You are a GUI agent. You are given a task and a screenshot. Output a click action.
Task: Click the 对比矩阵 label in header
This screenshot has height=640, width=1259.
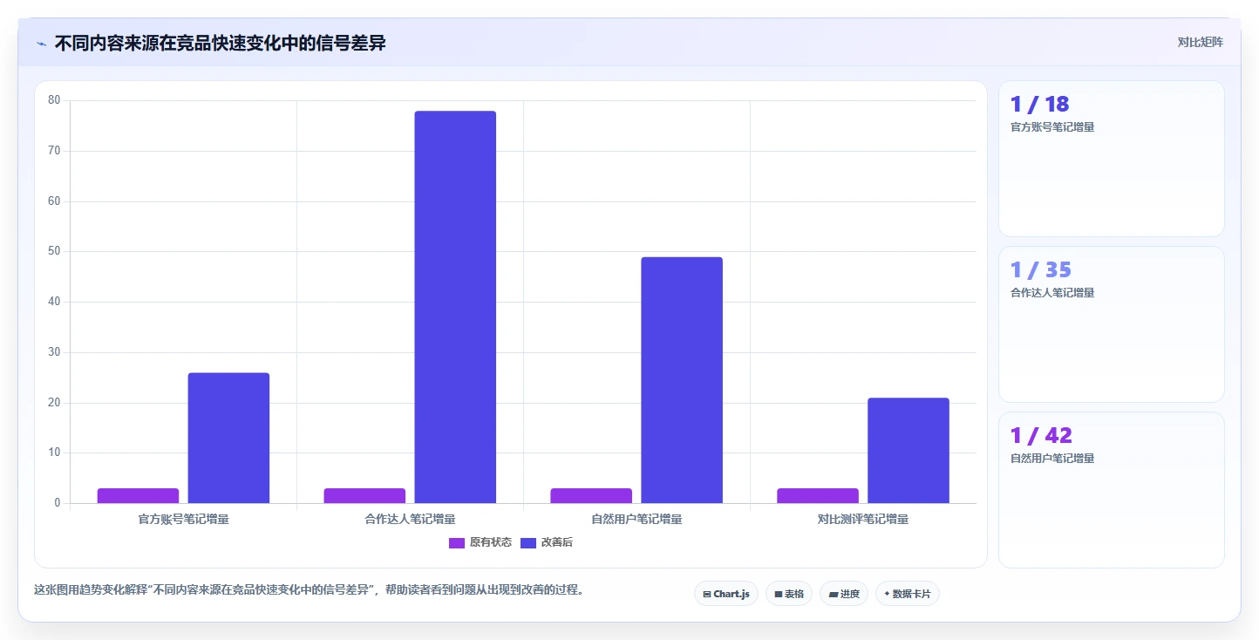pos(1200,42)
